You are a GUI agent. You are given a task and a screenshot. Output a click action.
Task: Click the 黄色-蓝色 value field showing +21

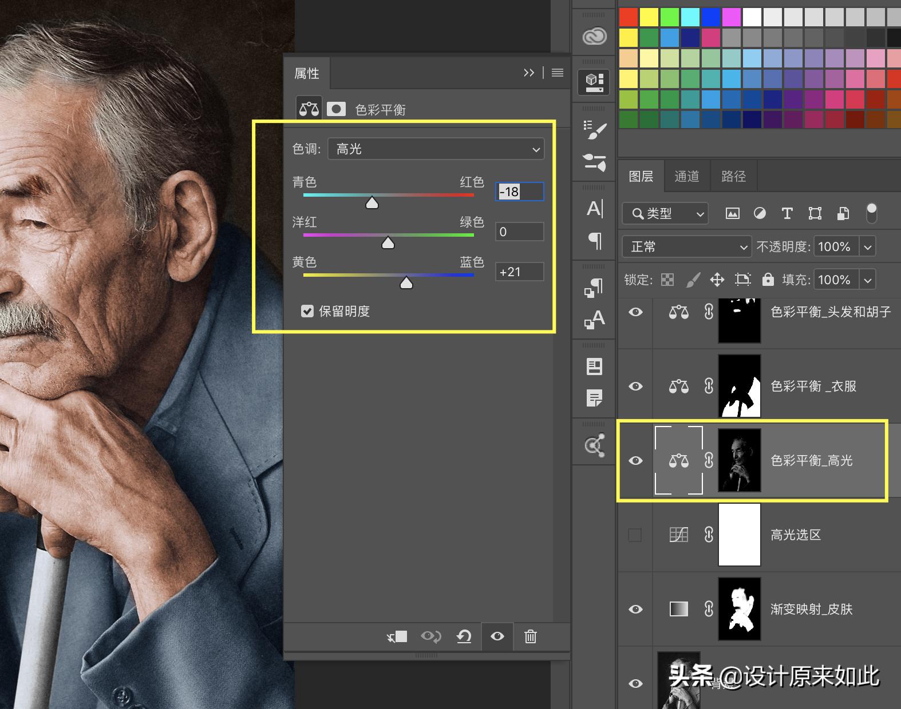[x=519, y=272]
